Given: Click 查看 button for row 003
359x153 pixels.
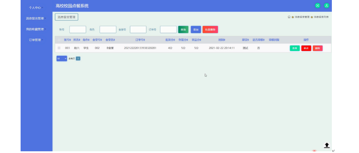Looking at the screenshot, I should [x=295, y=48].
